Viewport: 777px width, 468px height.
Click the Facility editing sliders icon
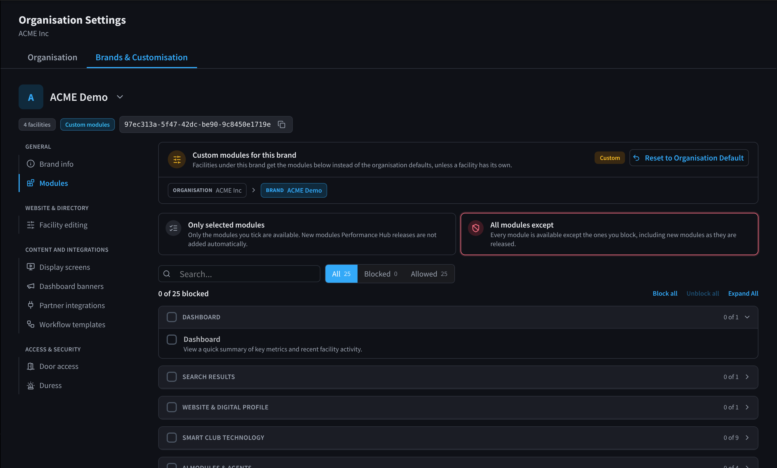tap(31, 225)
